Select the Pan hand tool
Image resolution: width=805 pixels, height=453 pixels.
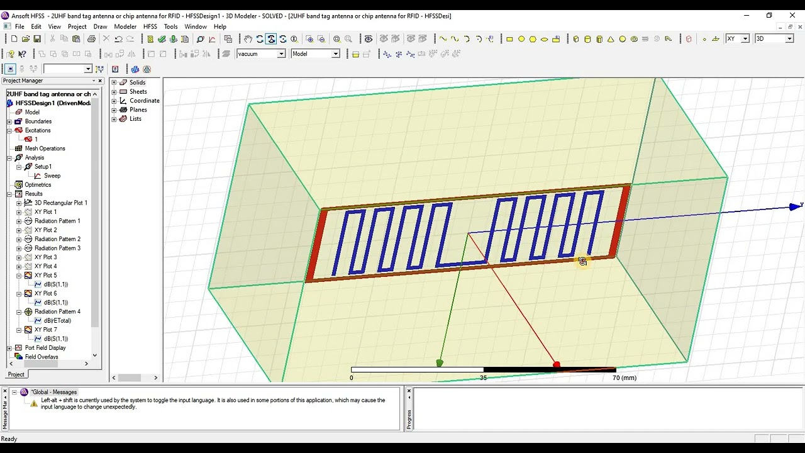point(248,39)
